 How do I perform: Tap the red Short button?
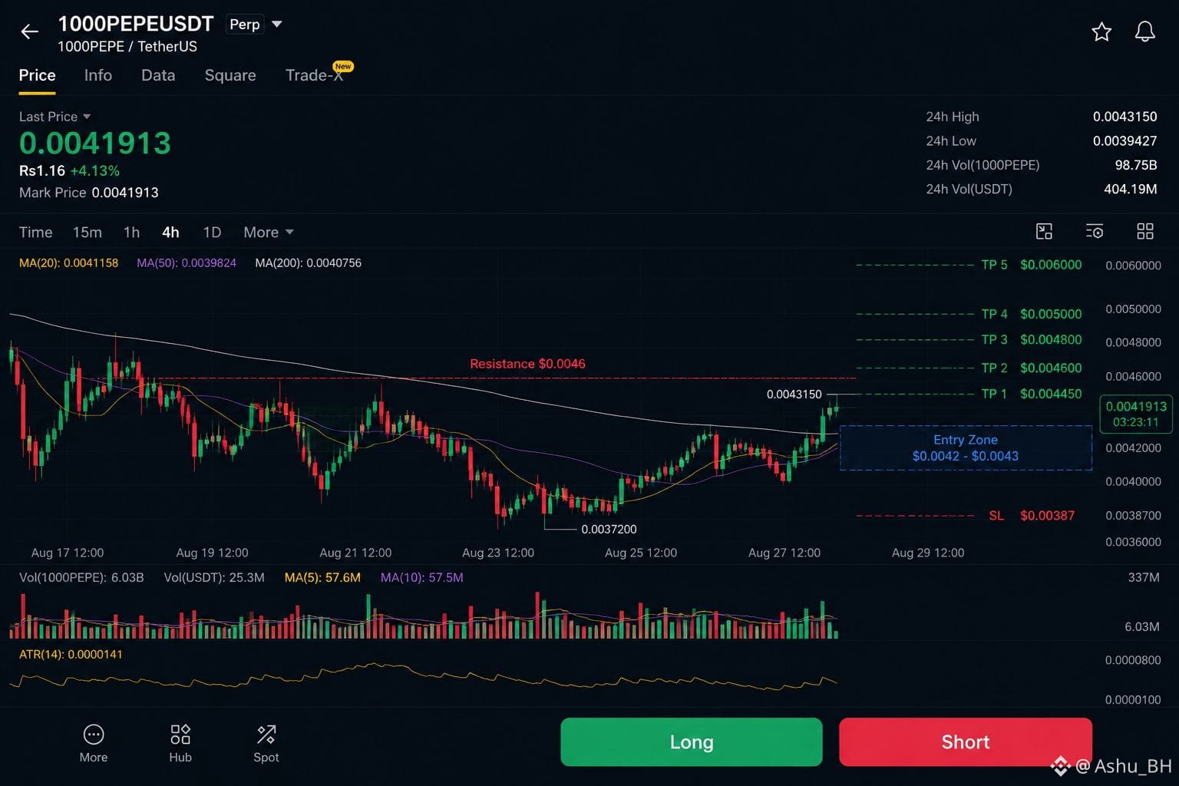pos(966,742)
